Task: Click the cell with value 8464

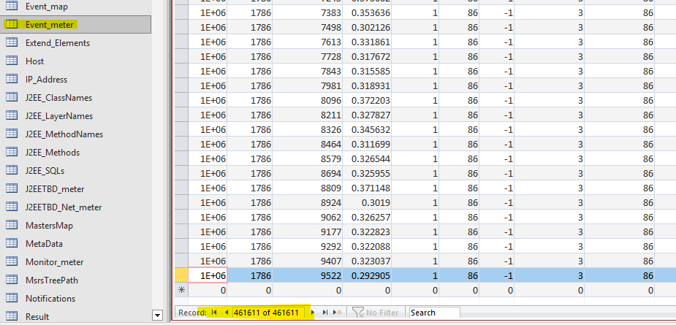Action: tap(308, 144)
